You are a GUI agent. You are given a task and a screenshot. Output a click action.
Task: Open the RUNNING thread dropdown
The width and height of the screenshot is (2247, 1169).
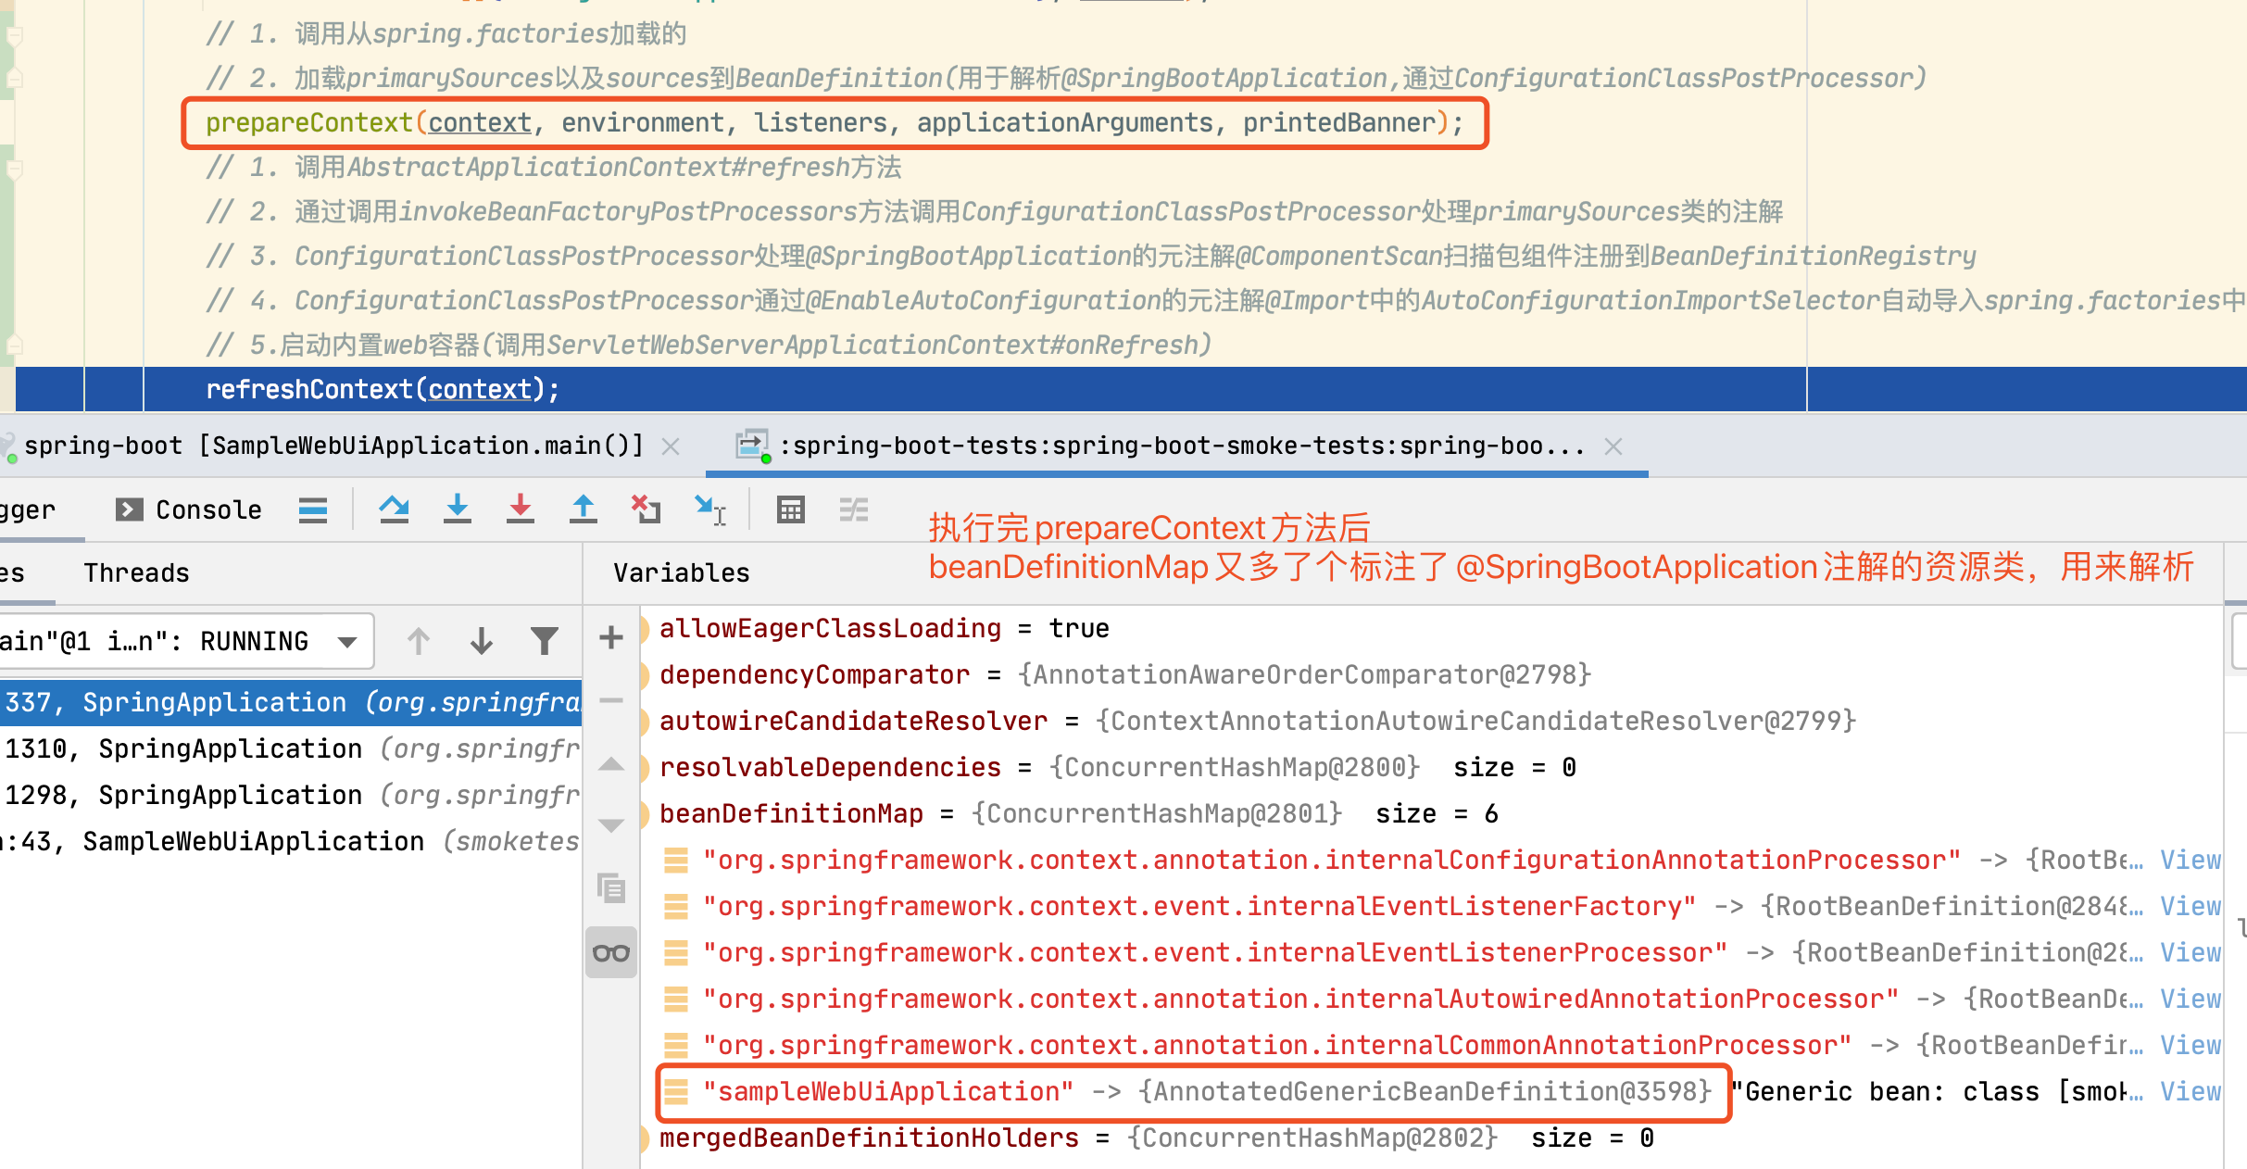click(347, 641)
